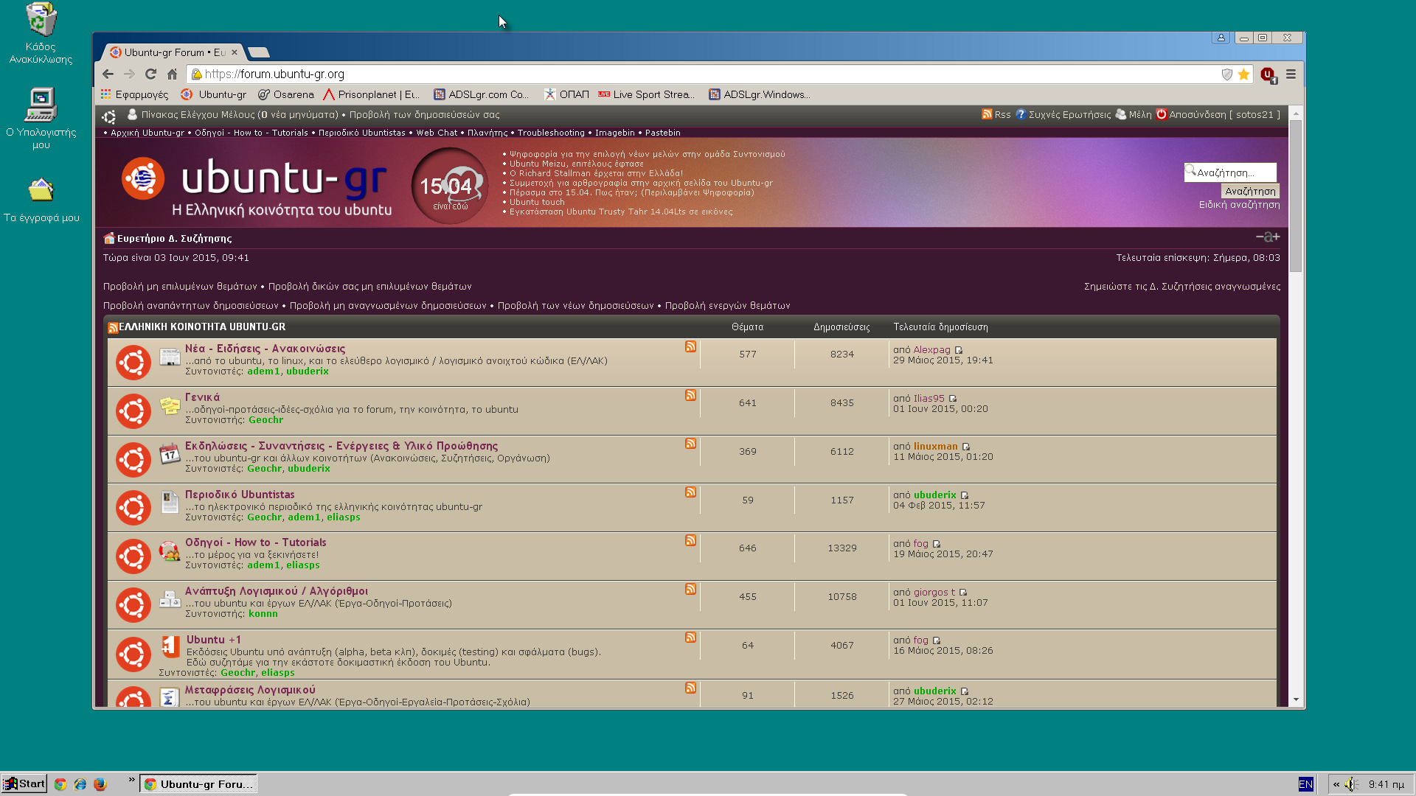Open Web Chat navigation link
This screenshot has height=796, width=1416.
[437, 133]
